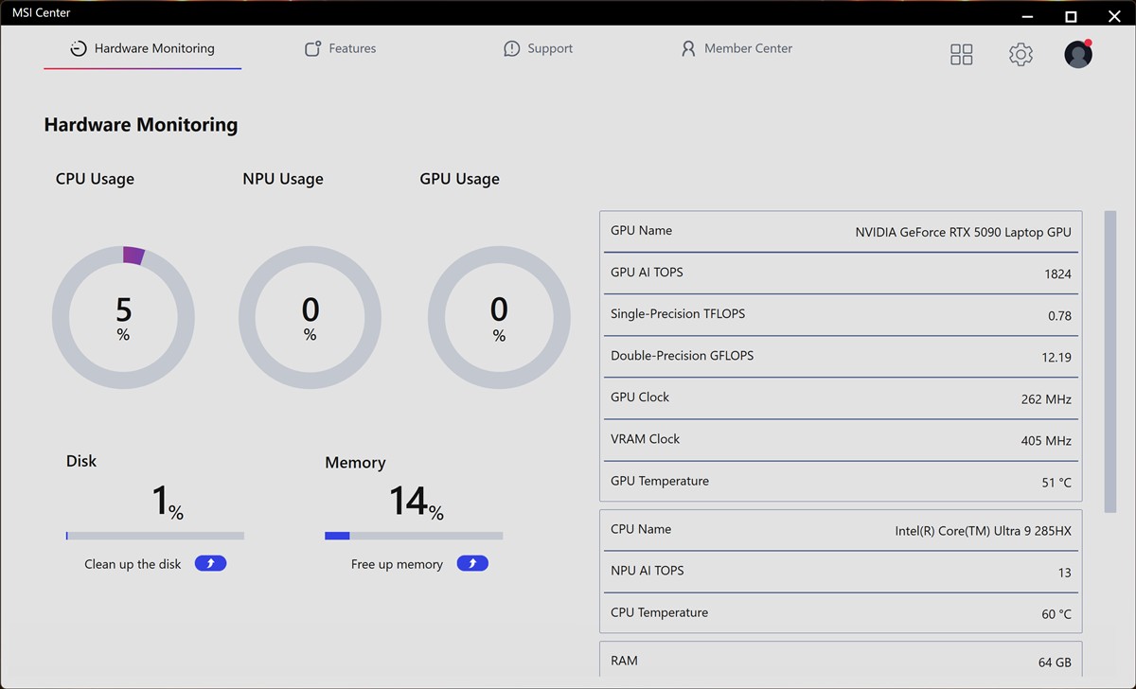Click the Member Center person icon
This screenshot has width=1136, height=689.
point(688,48)
